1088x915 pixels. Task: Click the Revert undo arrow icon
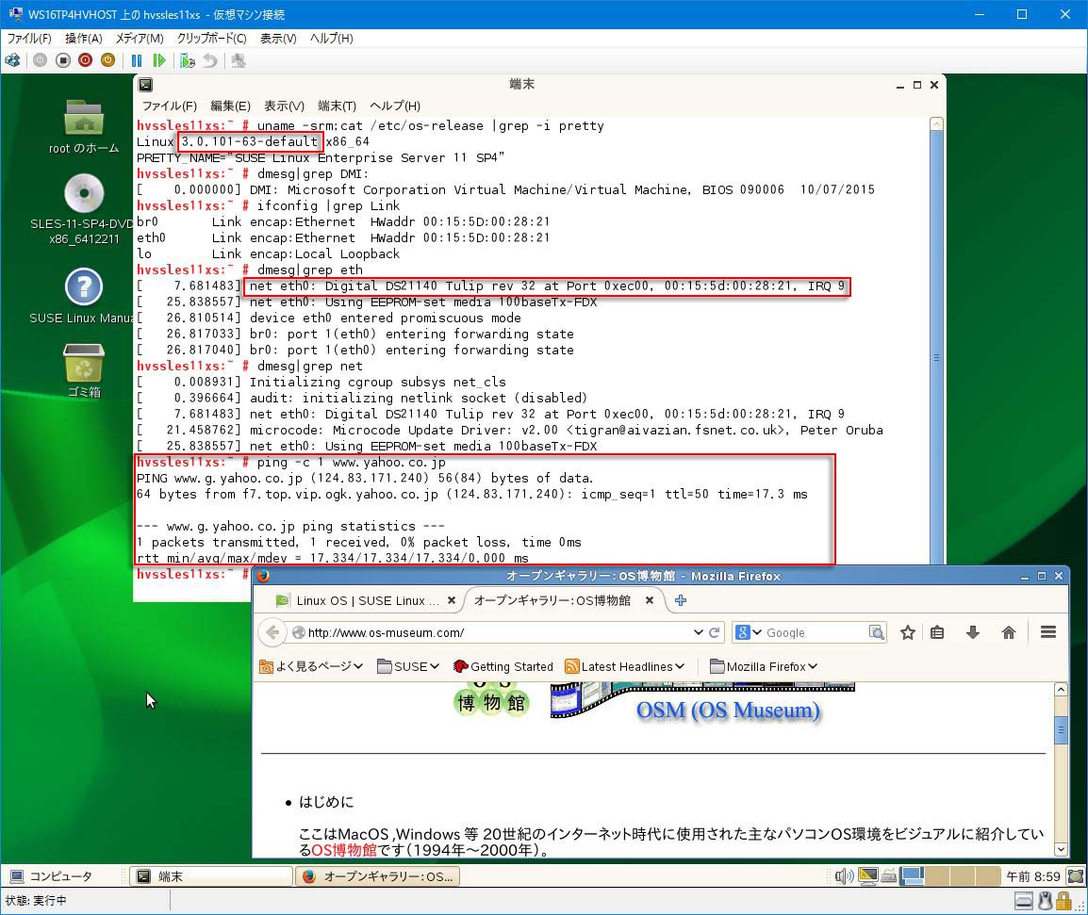pos(210,60)
